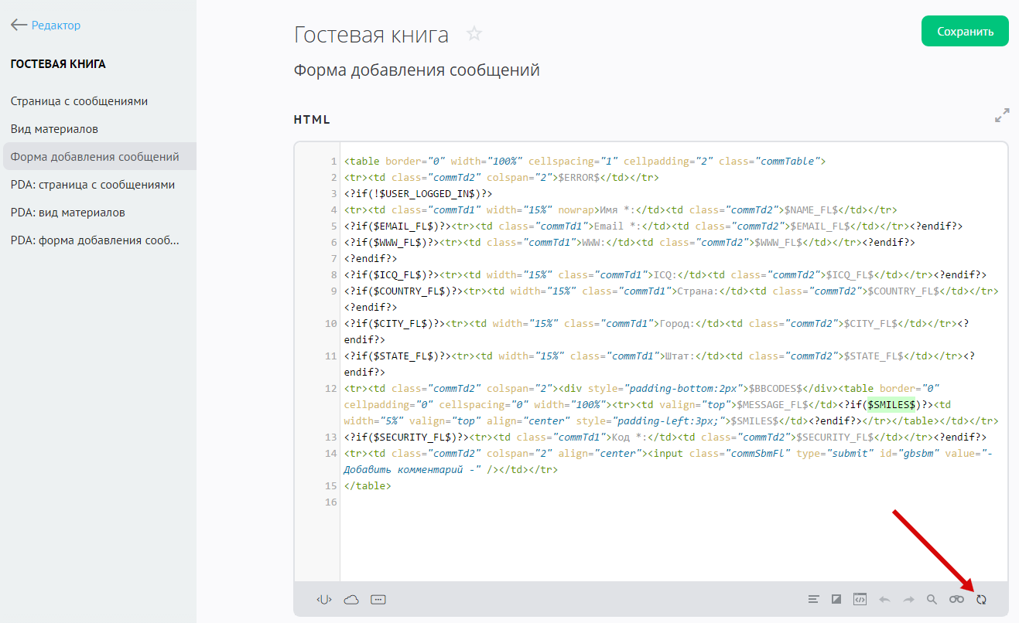Viewport: 1019px width, 623px height.
Task: Click the green Сохранить button
Action: click(965, 32)
